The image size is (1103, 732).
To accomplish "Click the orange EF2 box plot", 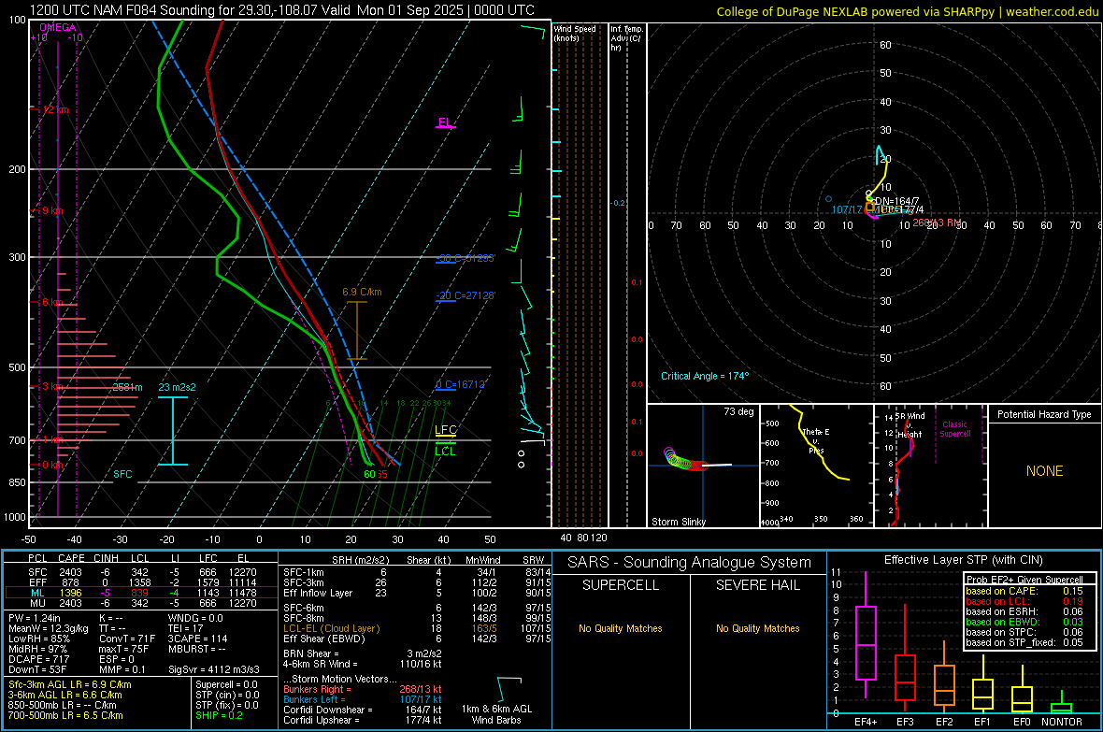I will 944,685.
